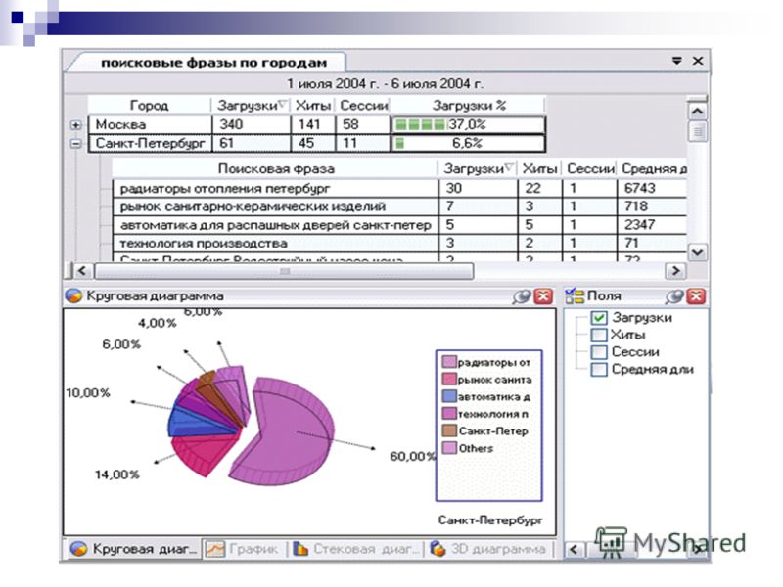
Task: Switch to the Стековая диаг... tab
Action: click(x=357, y=549)
